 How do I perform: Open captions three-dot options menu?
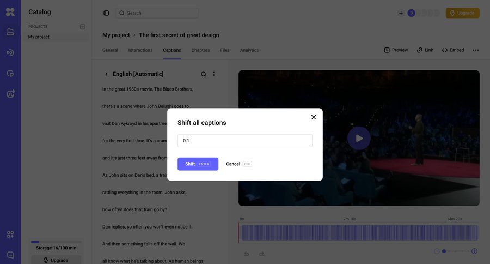click(214, 74)
